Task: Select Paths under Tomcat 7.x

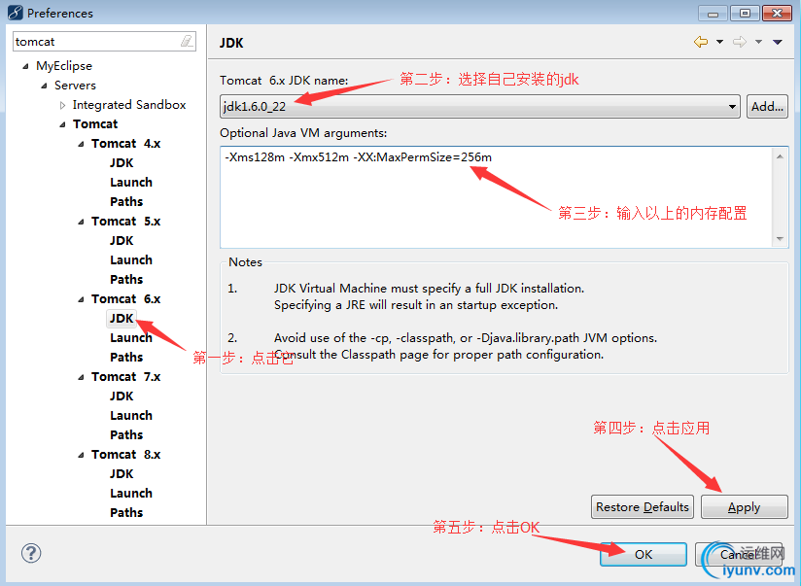Action: [x=126, y=435]
